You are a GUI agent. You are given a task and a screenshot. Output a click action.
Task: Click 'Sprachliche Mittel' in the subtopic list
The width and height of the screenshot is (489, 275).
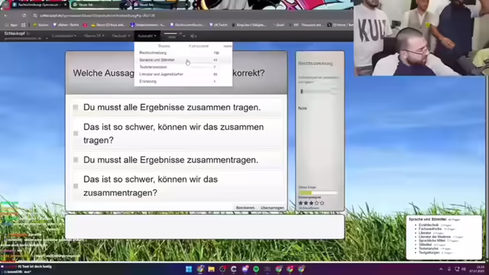click(432, 241)
